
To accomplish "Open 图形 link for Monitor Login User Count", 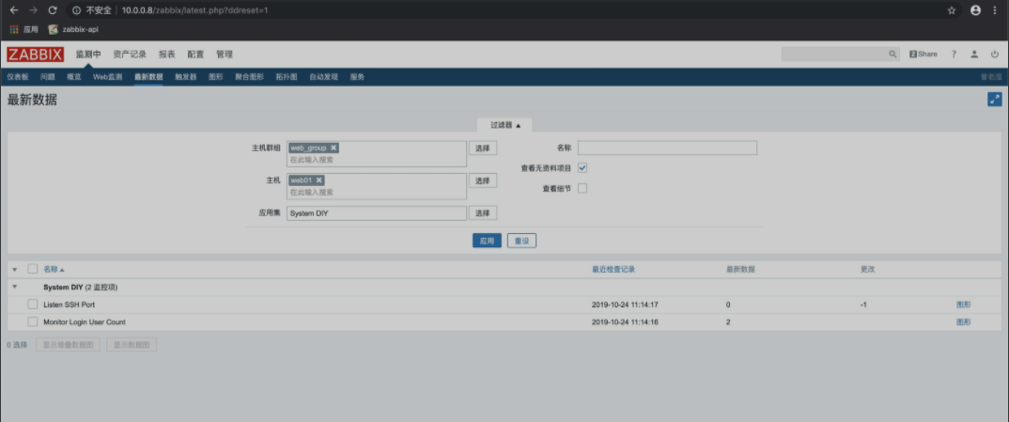I will 963,321.
